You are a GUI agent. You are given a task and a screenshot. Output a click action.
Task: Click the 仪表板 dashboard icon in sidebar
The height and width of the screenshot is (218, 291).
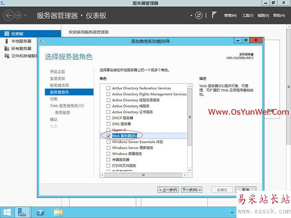(x=7, y=34)
